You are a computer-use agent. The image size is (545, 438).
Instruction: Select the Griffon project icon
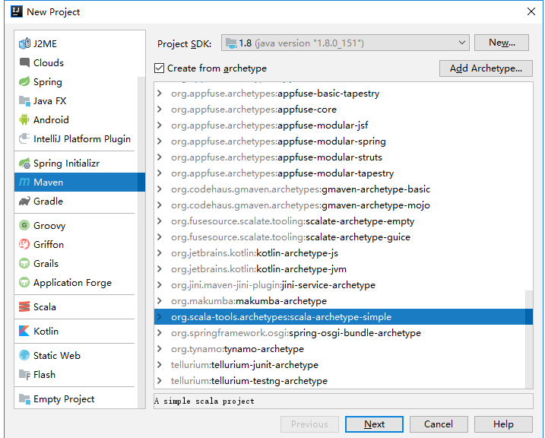click(24, 244)
